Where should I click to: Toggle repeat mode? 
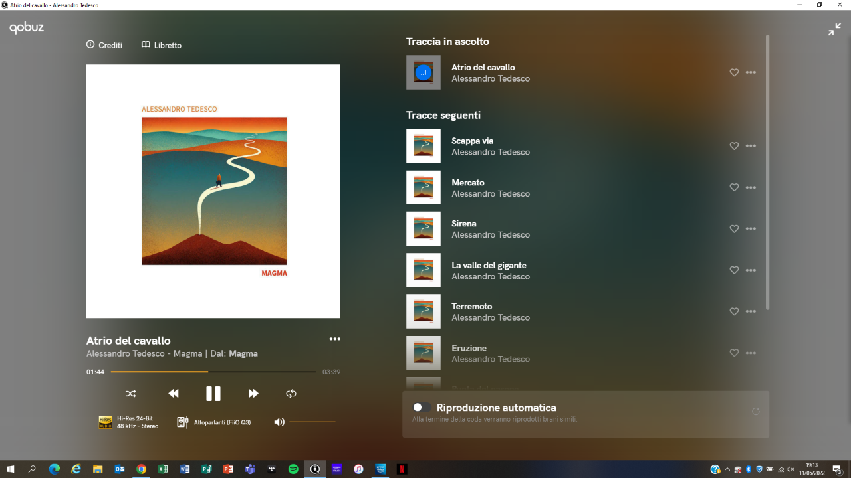point(291,394)
